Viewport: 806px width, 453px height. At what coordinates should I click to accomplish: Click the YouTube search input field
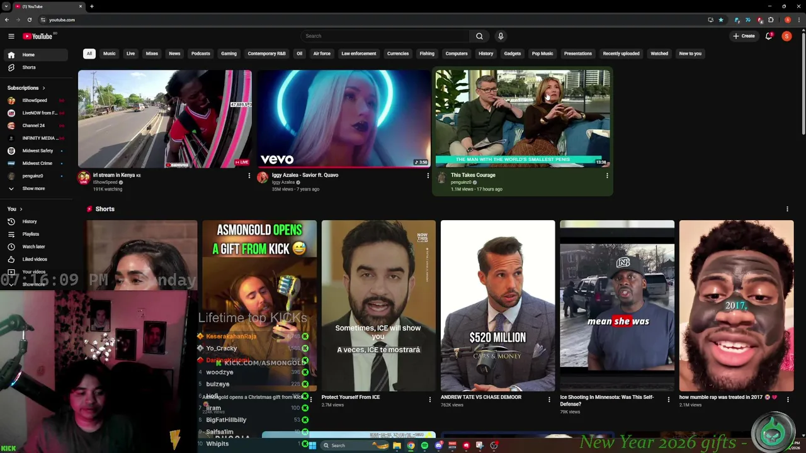(x=385, y=36)
